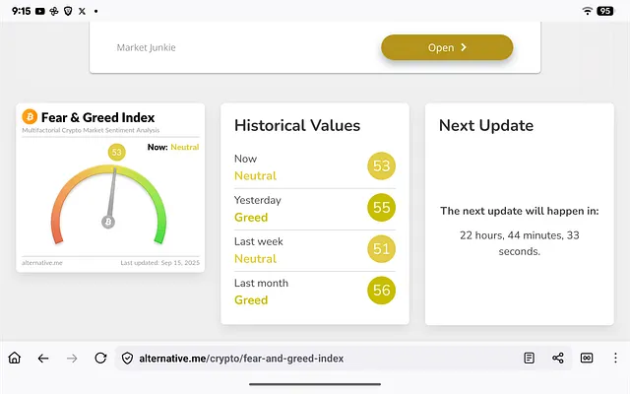630x394 pixels.
Task: Click the 'Next Update' heading
Action: click(x=486, y=125)
